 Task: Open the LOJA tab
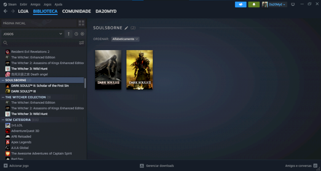[23, 11]
